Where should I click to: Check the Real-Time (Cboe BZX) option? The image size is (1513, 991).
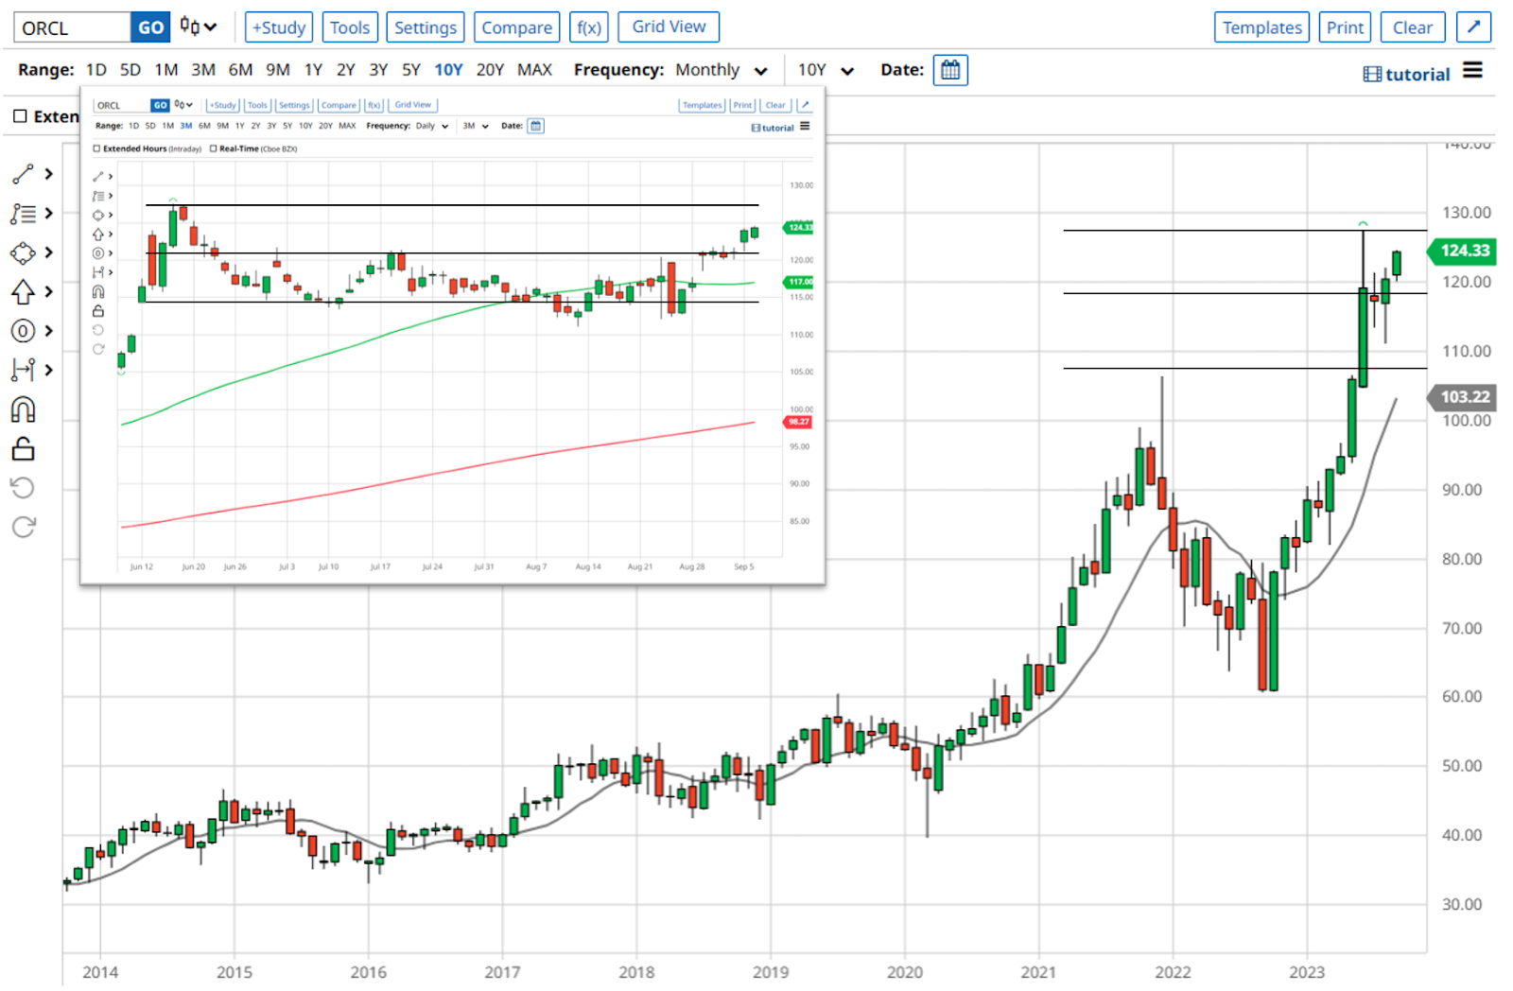(213, 148)
